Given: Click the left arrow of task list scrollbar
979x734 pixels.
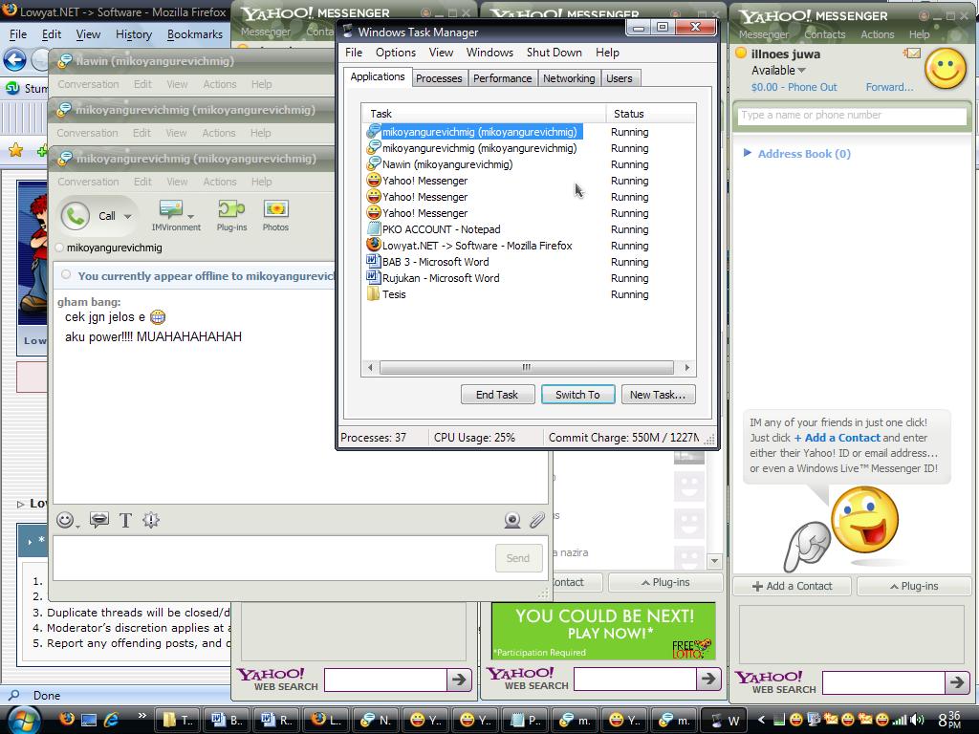Looking at the screenshot, I should pos(370,367).
